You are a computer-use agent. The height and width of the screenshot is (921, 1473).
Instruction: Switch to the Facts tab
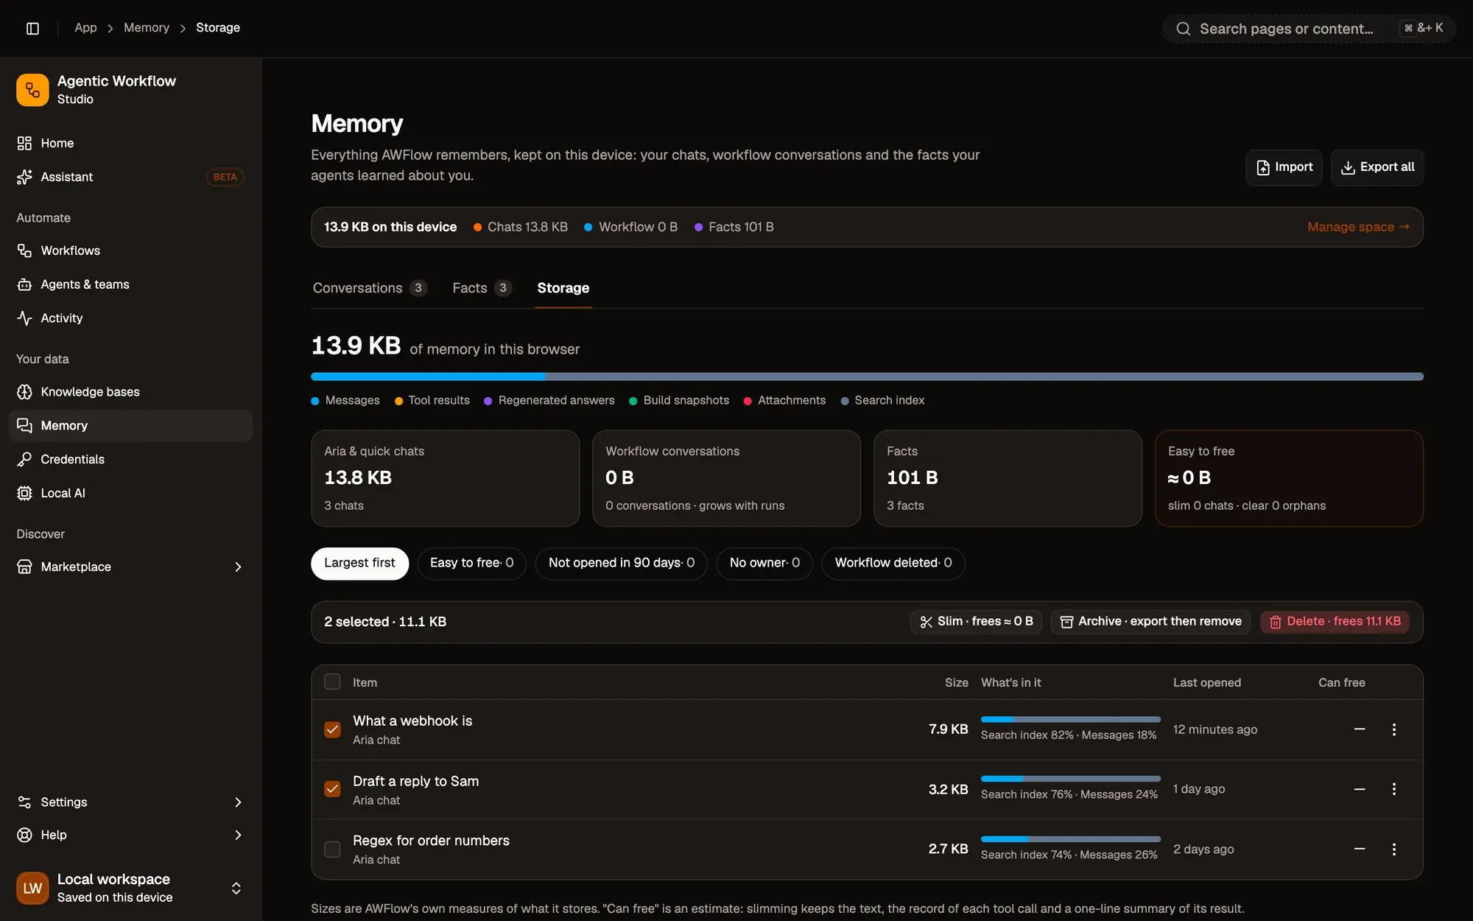[482, 288]
